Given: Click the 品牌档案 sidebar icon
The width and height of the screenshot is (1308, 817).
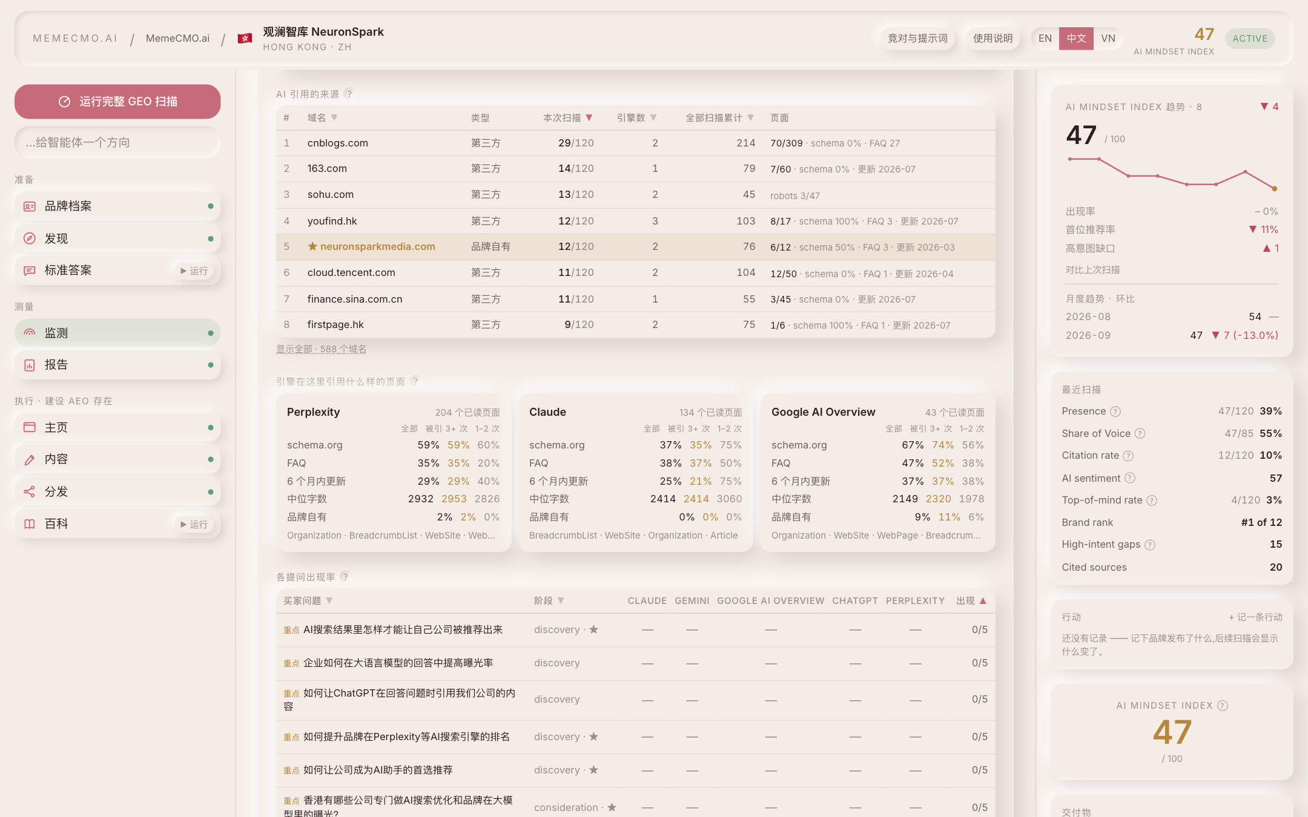Looking at the screenshot, I should tap(29, 206).
